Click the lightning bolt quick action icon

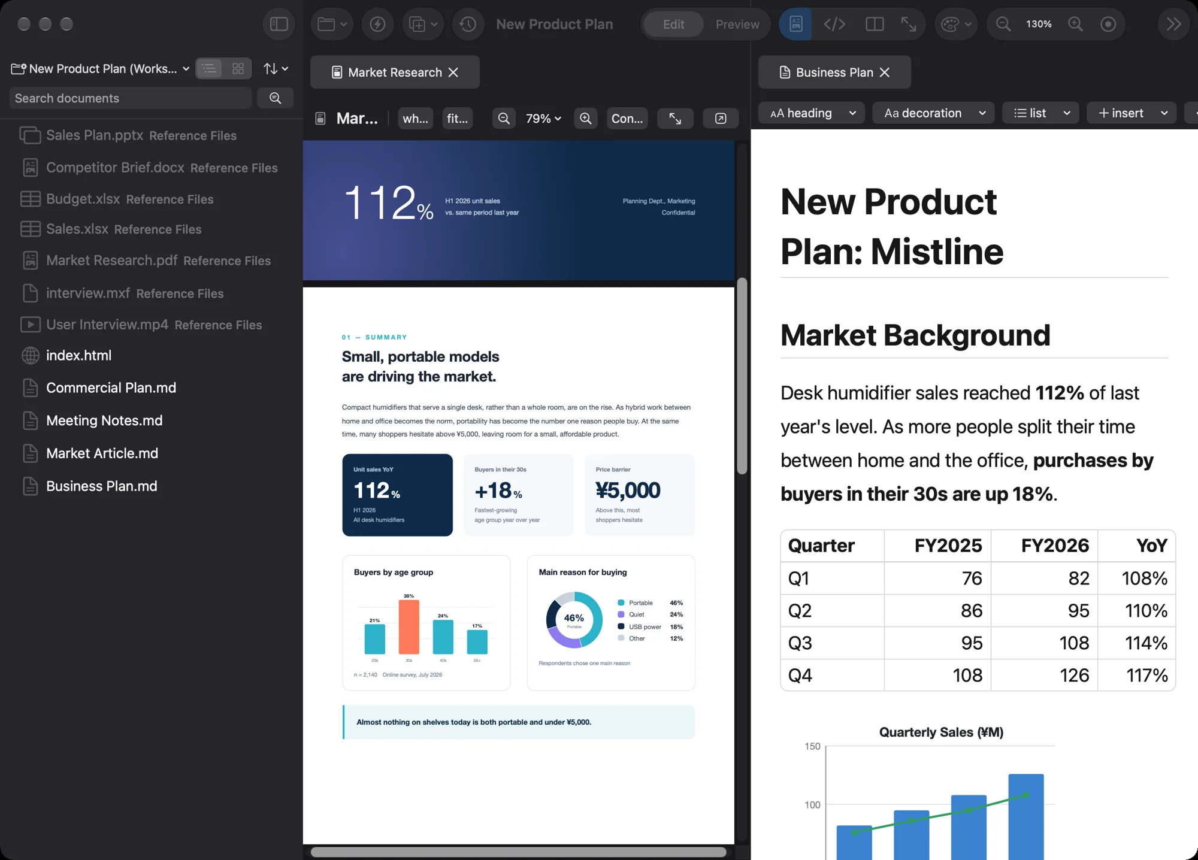(x=377, y=24)
